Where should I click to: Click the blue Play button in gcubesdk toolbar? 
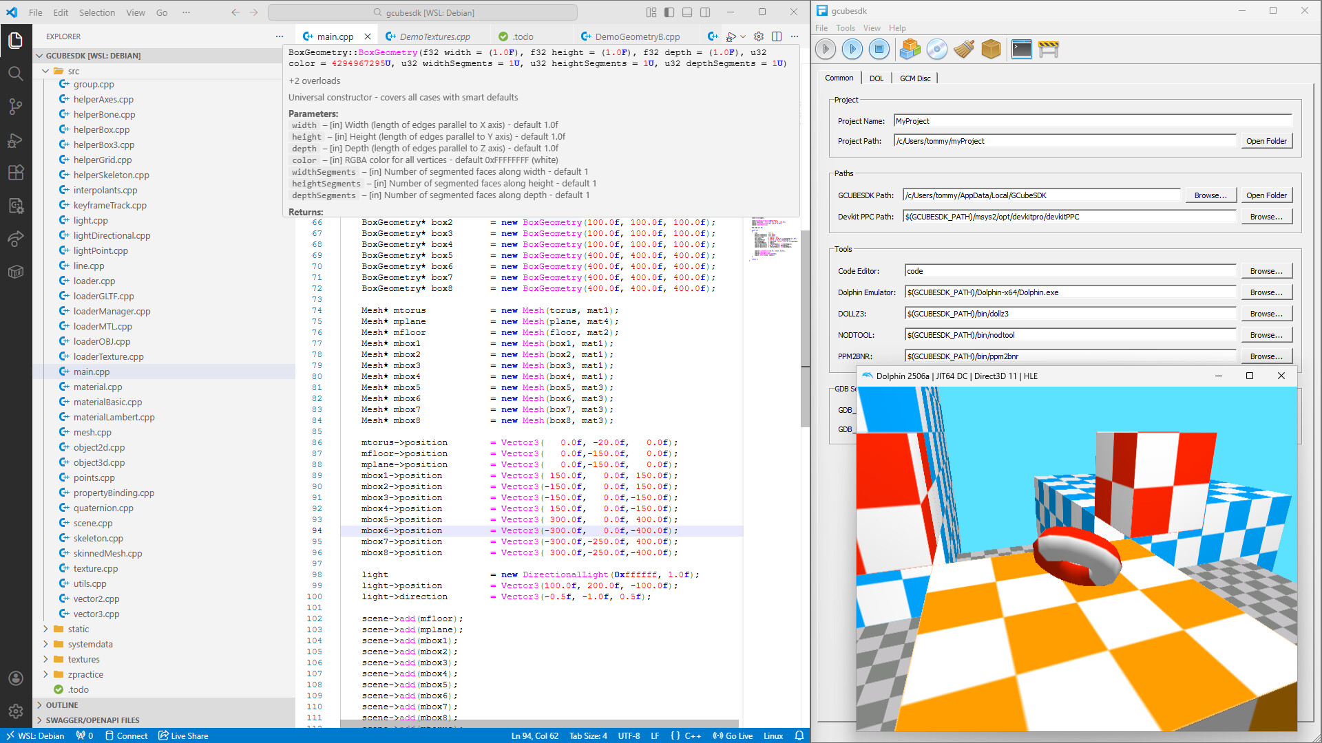click(x=852, y=49)
